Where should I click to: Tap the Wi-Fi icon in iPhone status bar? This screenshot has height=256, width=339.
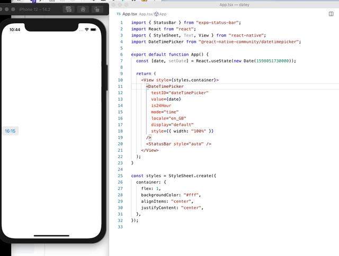pos(87,30)
